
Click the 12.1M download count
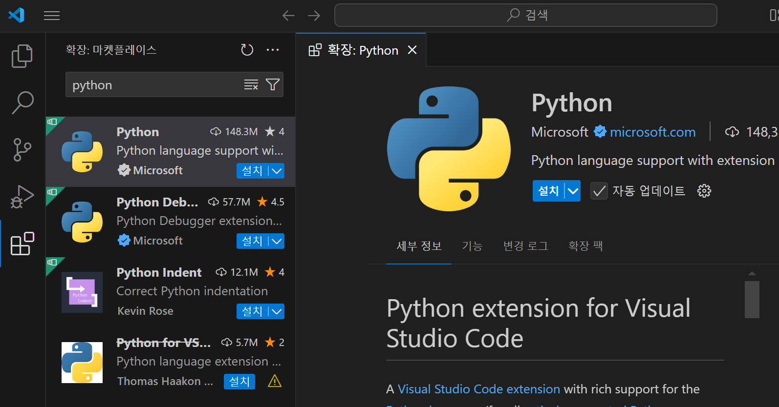click(x=237, y=272)
